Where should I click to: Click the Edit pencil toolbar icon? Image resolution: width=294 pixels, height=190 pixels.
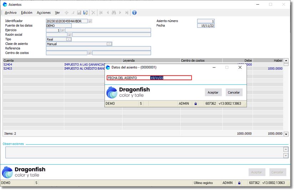click(73, 12)
